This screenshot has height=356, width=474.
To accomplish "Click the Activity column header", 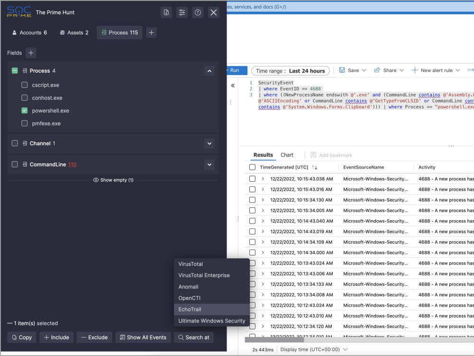I will click(427, 167).
